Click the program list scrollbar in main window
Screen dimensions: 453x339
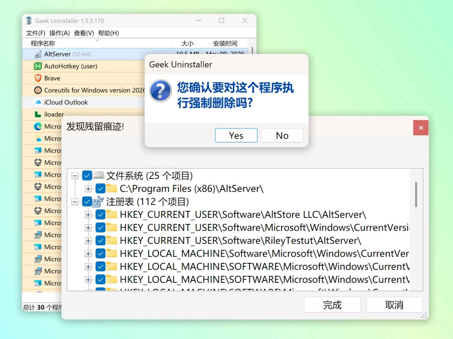(x=252, y=51)
